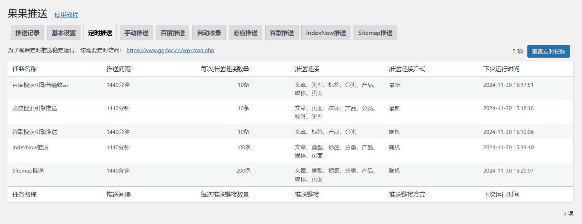Open the 手动推送 tab

pyautogui.click(x=136, y=33)
